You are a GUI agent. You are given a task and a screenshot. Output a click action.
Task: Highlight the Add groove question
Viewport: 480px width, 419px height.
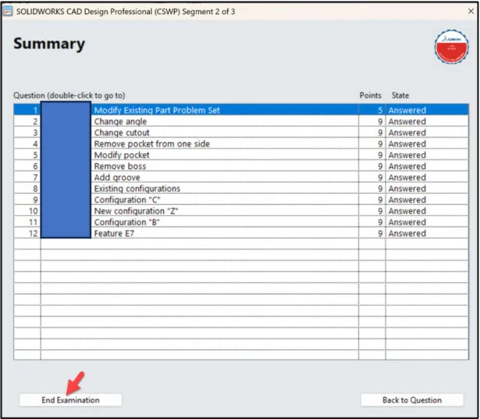117,177
